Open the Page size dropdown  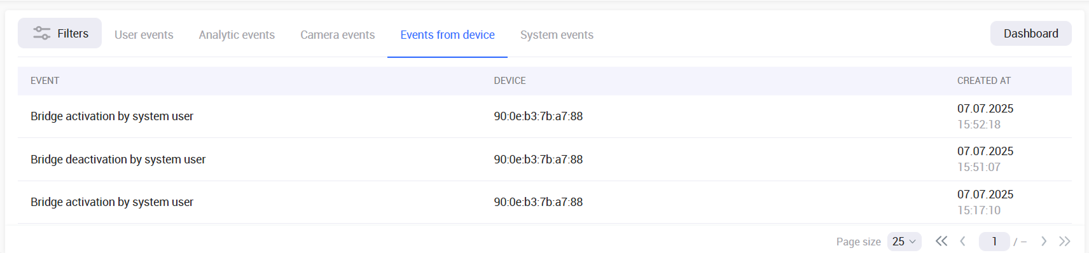click(x=904, y=242)
